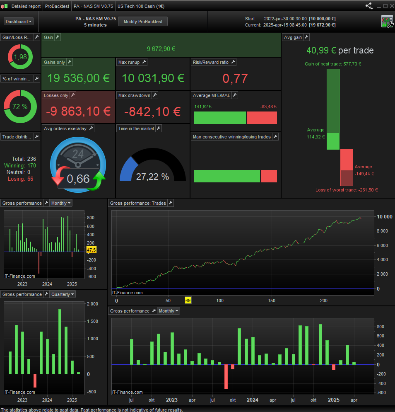
Task: Click the green MFE bar
Action: coord(220,118)
